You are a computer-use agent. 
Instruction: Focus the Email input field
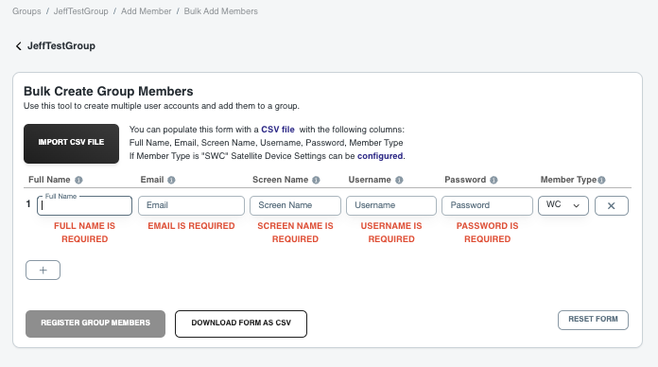tap(191, 206)
